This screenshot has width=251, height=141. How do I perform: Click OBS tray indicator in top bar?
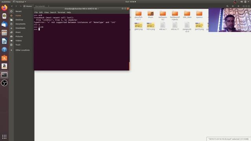pos(235,2)
